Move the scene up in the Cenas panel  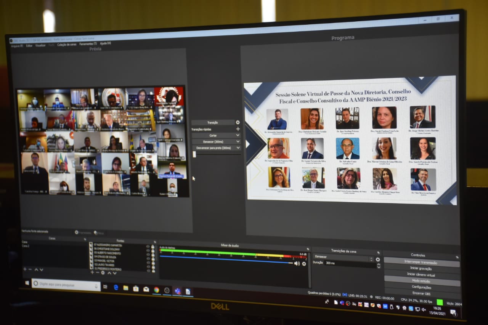coord(36,269)
